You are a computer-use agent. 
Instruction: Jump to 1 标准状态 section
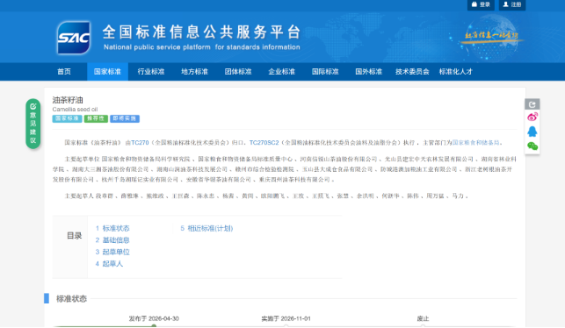point(112,228)
